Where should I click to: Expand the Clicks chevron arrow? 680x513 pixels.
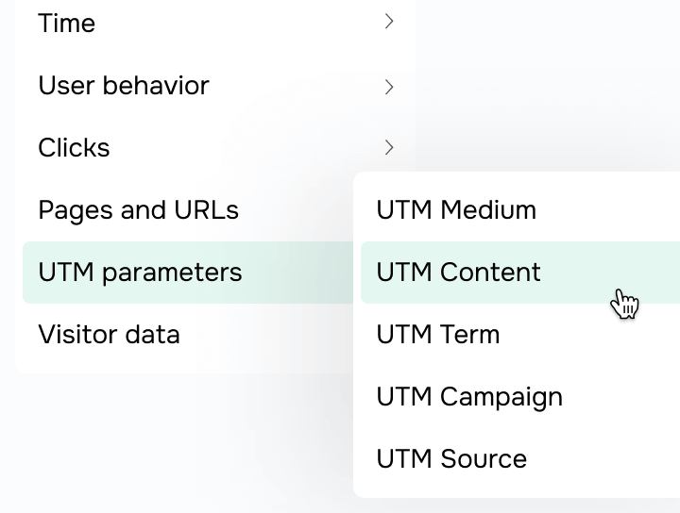tap(389, 148)
